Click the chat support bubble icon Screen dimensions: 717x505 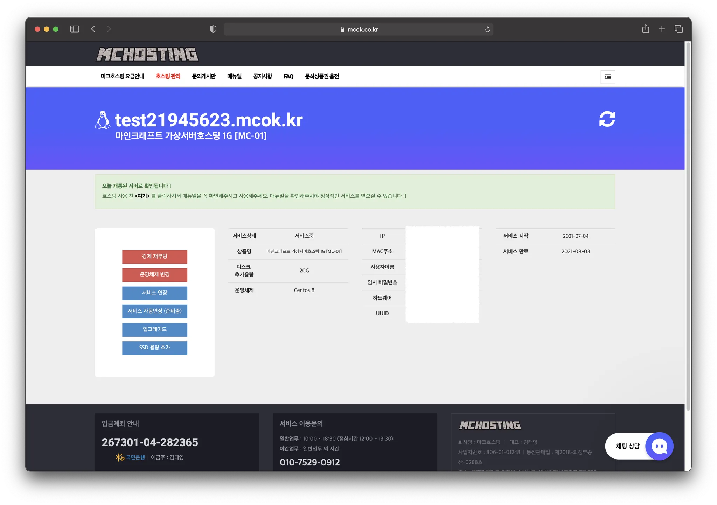point(659,446)
